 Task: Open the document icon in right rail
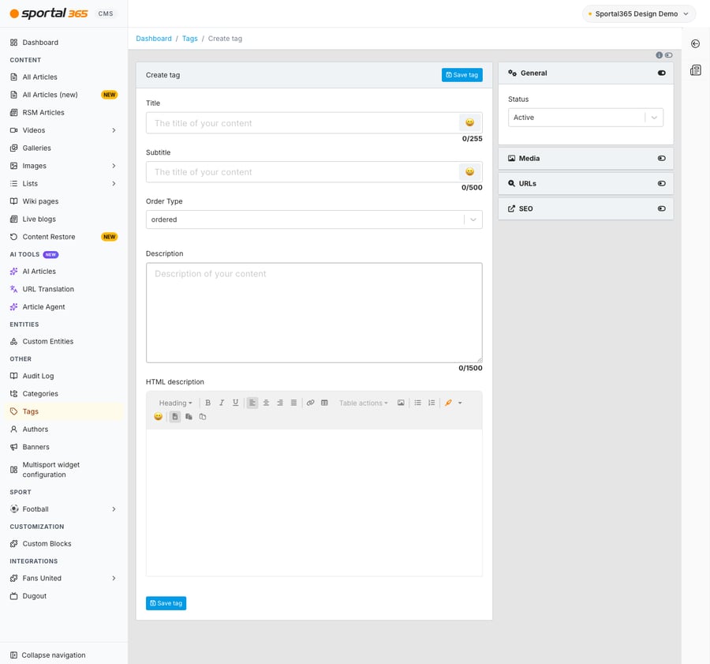pos(696,70)
